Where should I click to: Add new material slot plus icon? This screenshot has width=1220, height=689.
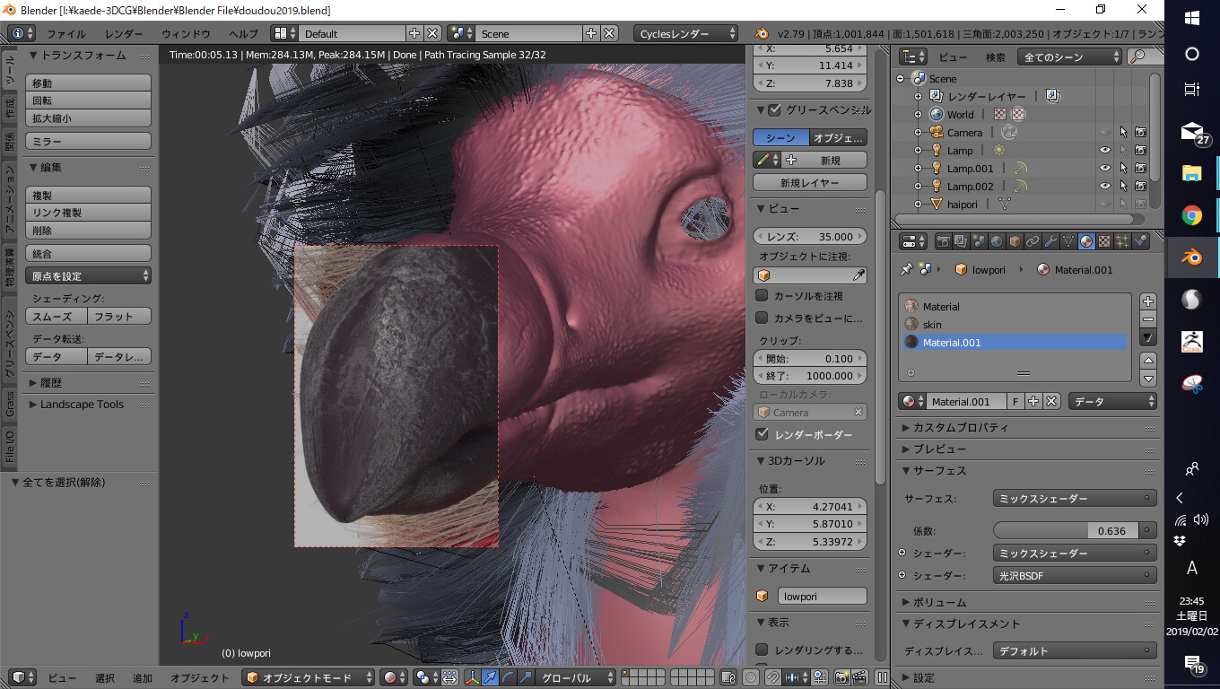click(x=1148, y=301)
